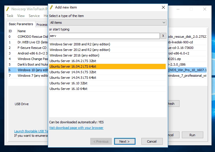Open the Task menu in WinToFlash
This screenshot has height=152, width=215.
coord(10,16)
